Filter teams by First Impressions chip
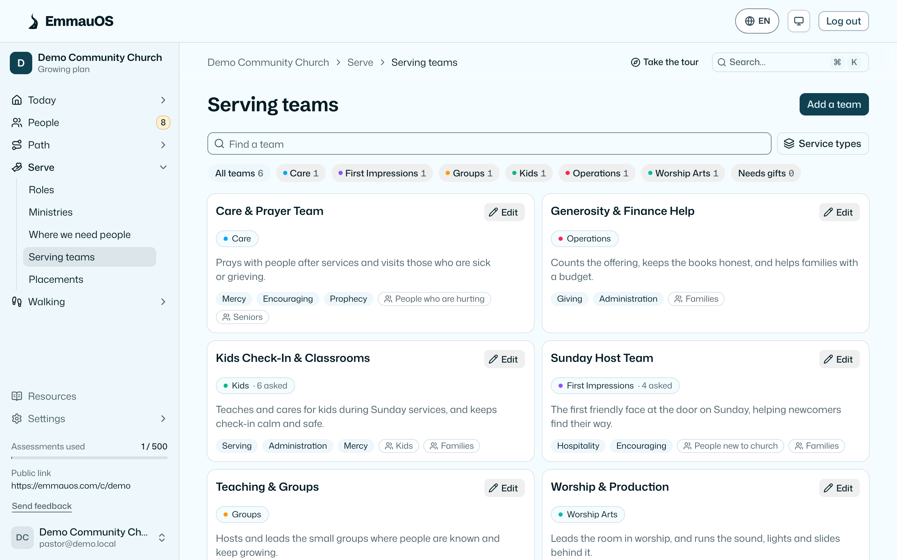The height and width of the screenshot is (560, 897). point(382,173)
